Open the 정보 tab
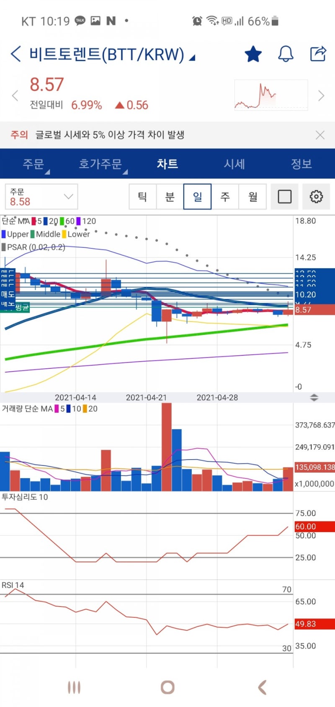The width and height of the screenshot is (335, 707). (301, 164)
